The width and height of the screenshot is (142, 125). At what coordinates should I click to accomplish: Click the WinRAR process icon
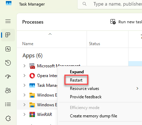pyautogui.click(x=32, y=115)
